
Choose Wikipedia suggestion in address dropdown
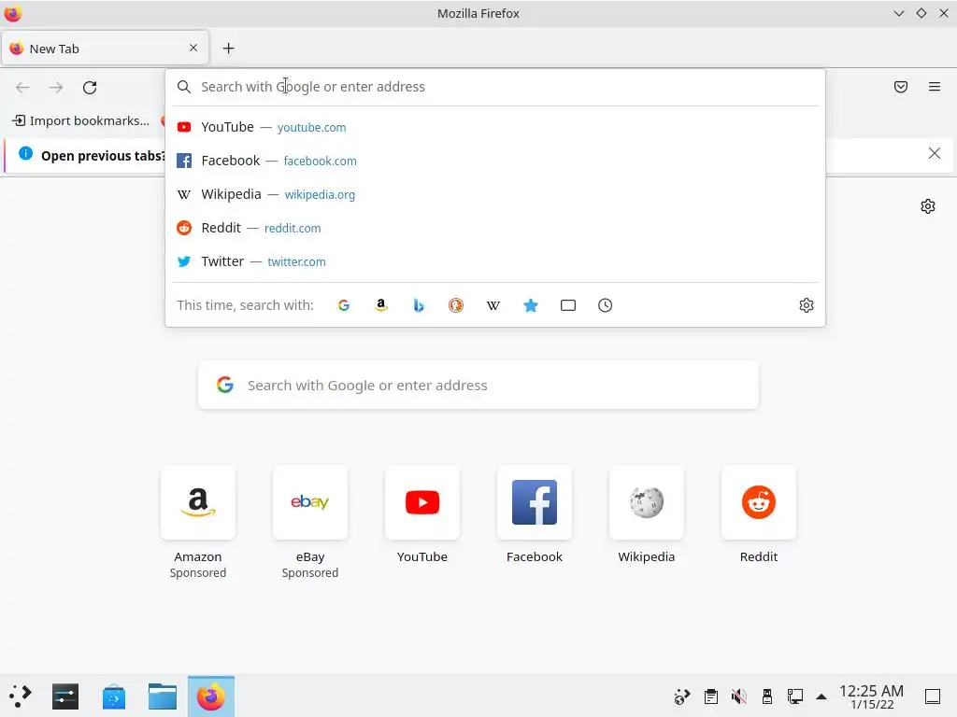pos(495,194)
